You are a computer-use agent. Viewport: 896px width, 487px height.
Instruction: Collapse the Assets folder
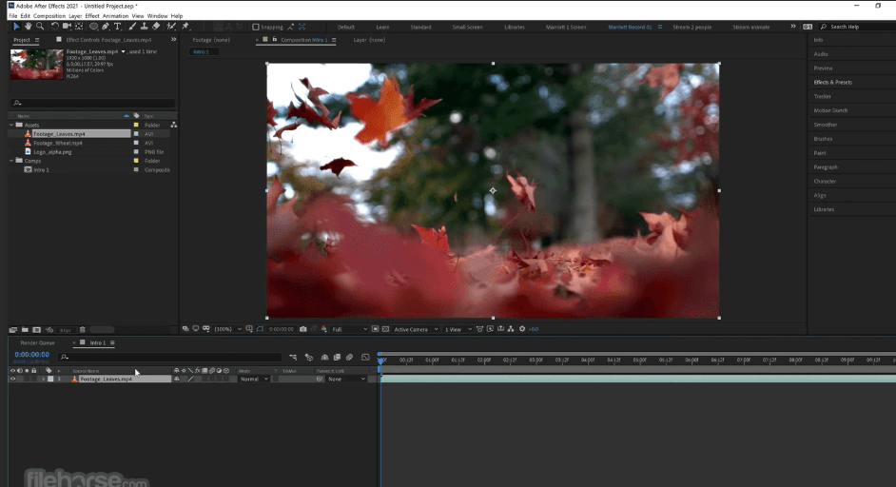tap(10, 125)
